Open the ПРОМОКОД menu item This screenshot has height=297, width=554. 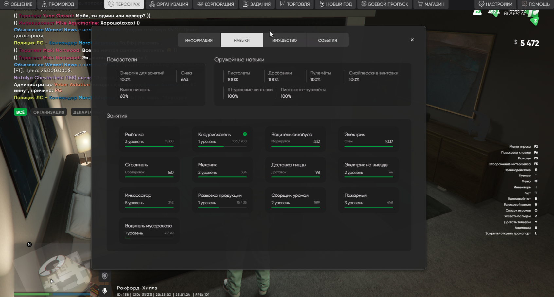pyautogui.click(x=58, y=4)
